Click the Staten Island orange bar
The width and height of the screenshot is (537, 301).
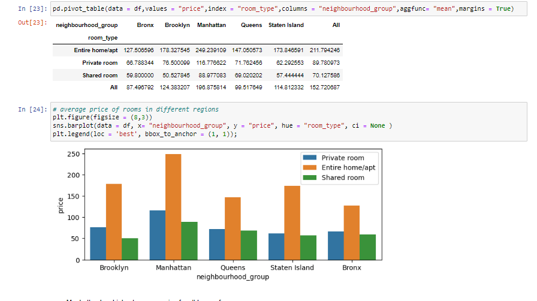click(x=292, y=223)
